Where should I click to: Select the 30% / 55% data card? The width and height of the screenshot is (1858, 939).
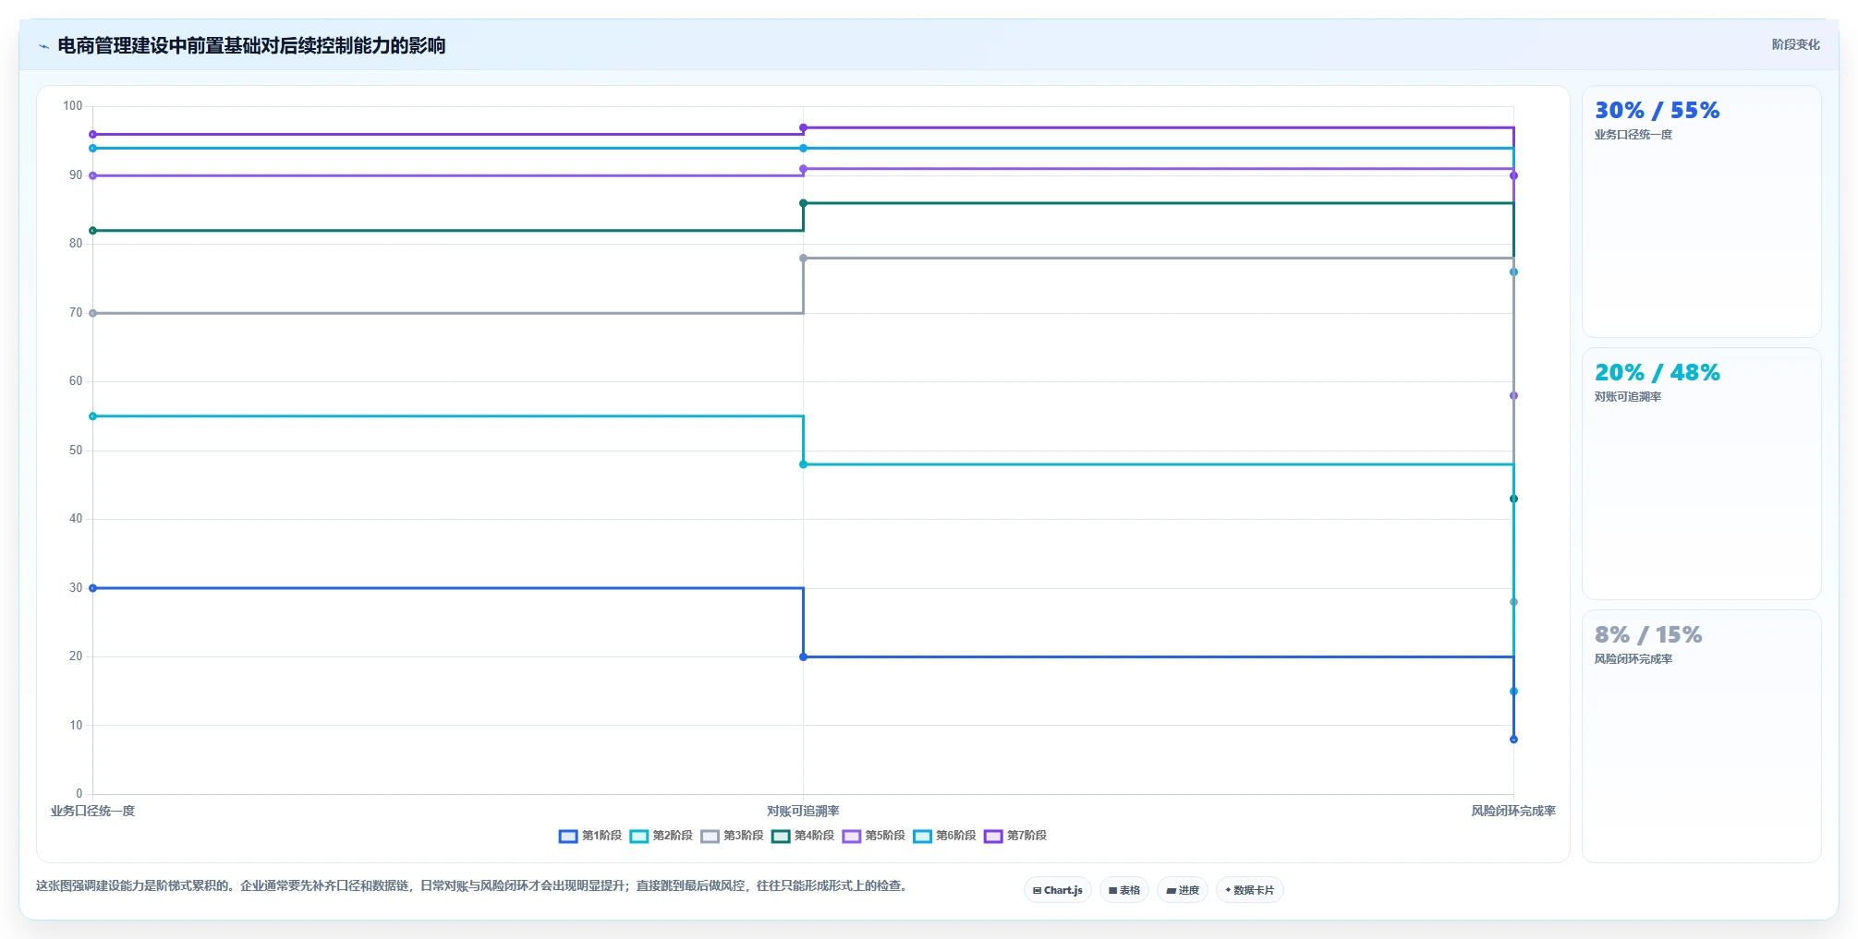click(x=1701, y=211)
